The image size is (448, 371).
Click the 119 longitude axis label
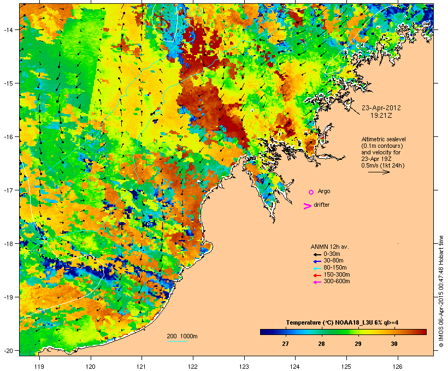[39, 367]
